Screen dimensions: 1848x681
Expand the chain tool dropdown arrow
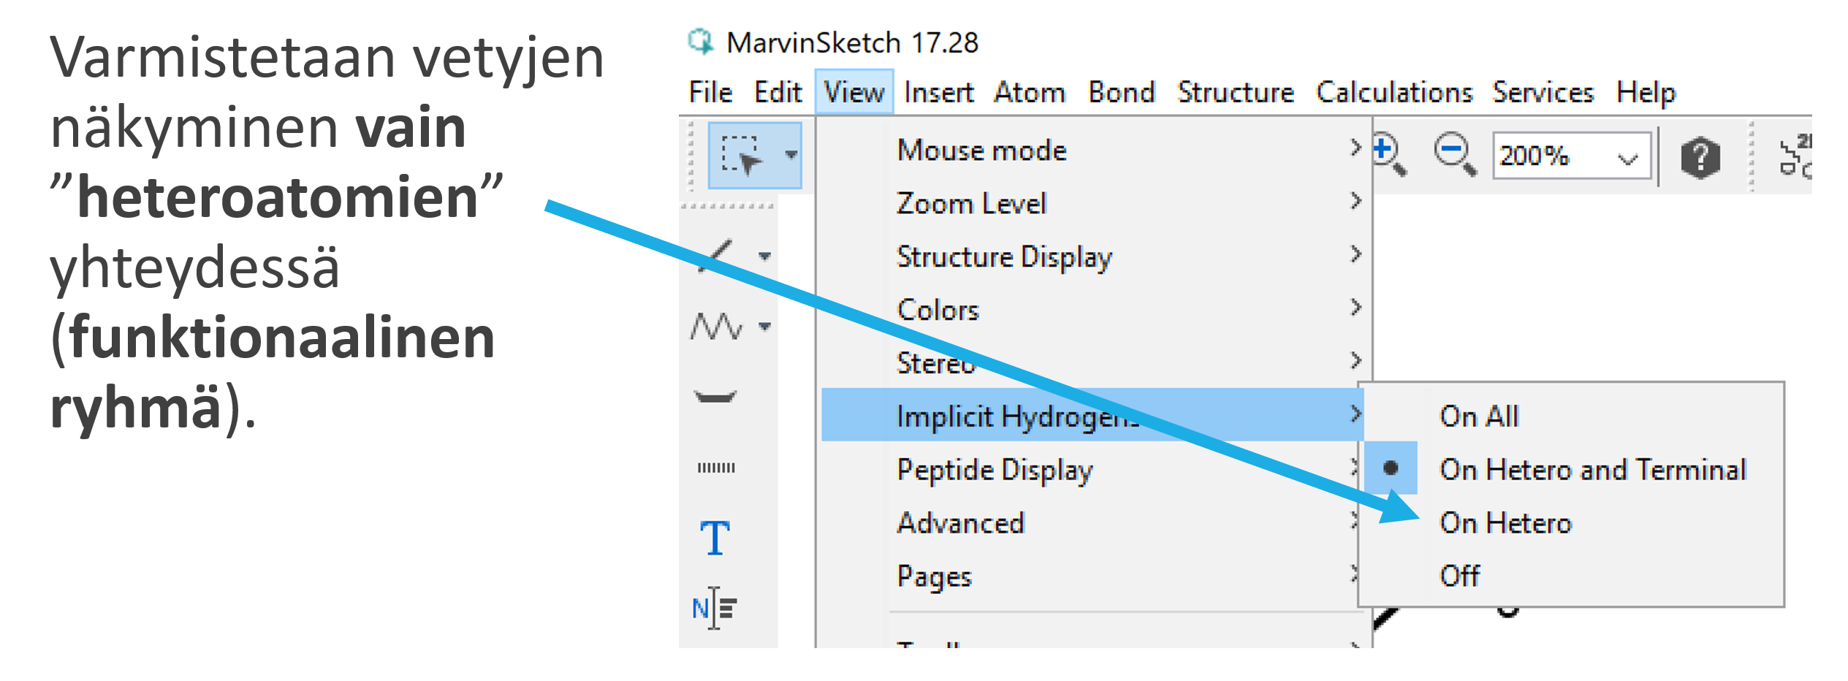pyautogui.click(x=765, y=326)
